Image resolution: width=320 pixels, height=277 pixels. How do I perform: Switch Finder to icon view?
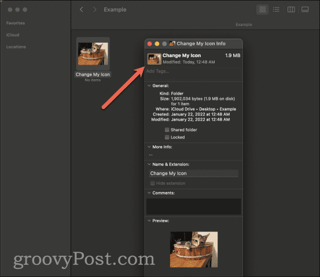tap(262, 9)
